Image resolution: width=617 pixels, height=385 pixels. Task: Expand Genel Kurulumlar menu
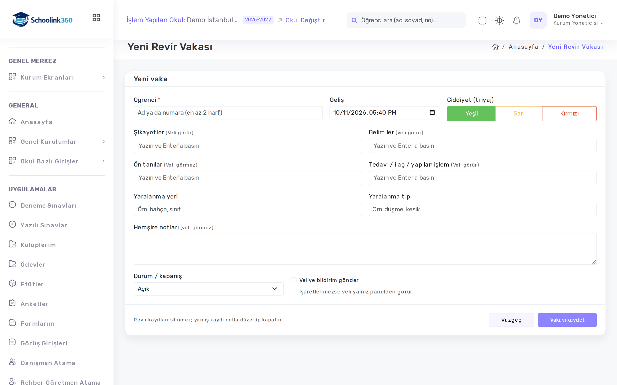tap(57, 142)
